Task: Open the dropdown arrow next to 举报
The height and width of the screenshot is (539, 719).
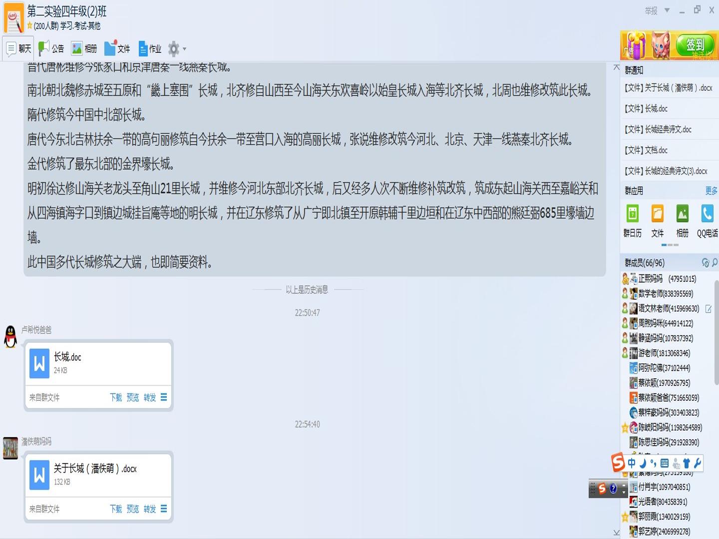Action: point(667,10)
